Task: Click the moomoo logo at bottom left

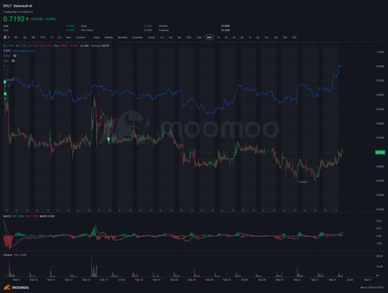Action: tap(16, 287)
